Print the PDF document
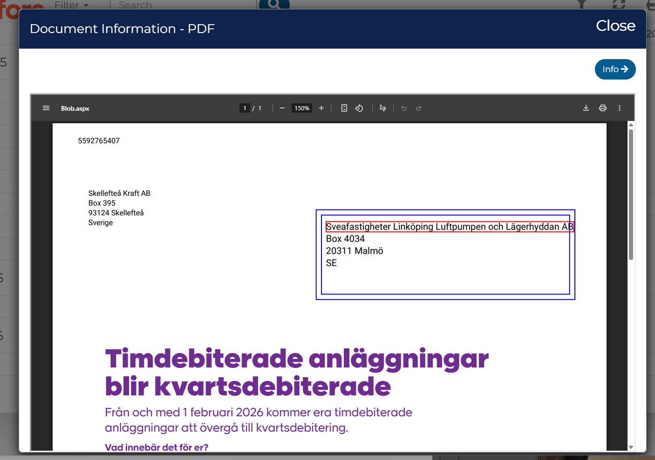This screenshot has height=460, width=655. click(603, 108)
